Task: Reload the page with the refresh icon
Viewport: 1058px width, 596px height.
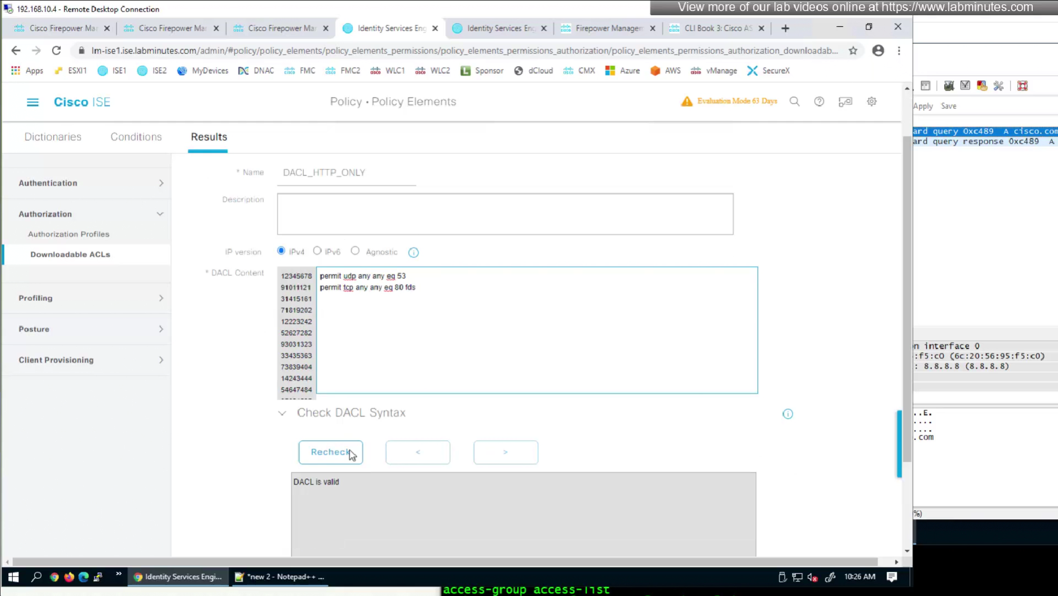Action: click(56, 50)
